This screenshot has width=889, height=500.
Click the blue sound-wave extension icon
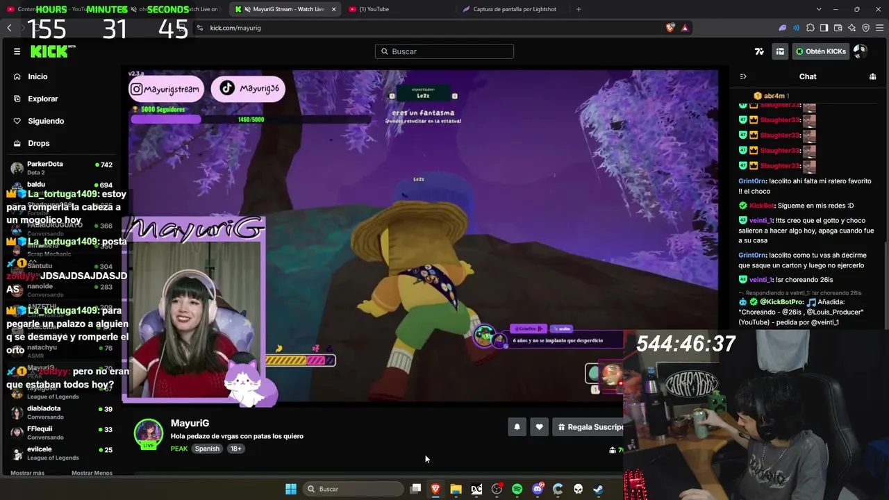(796, 28)
